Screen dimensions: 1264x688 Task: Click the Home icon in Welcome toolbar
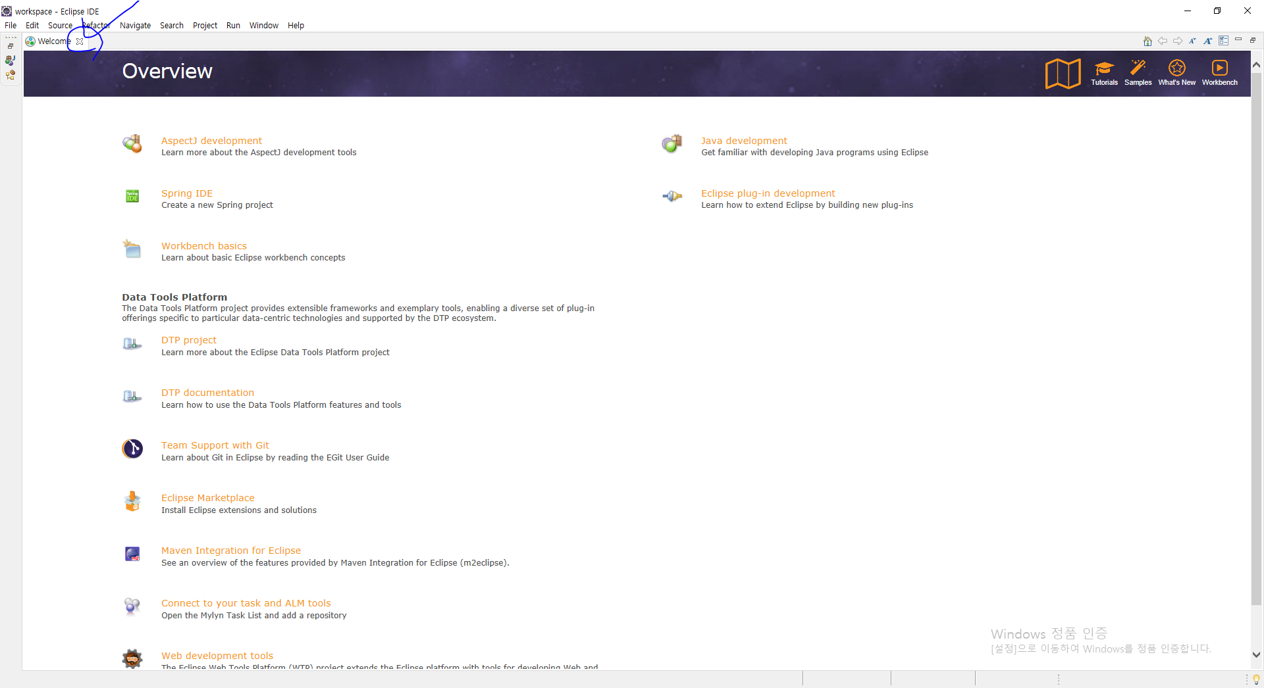(x=1147, y=41)
